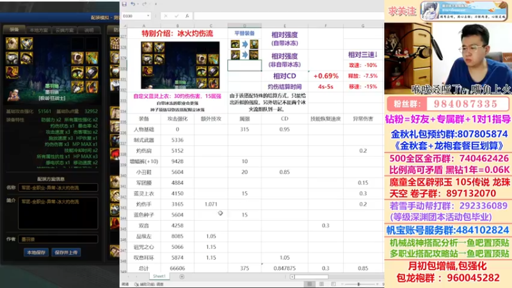Click the Excel Redo arrow
This screenshot has width=512, height=288.
click(x=144, y=4)
